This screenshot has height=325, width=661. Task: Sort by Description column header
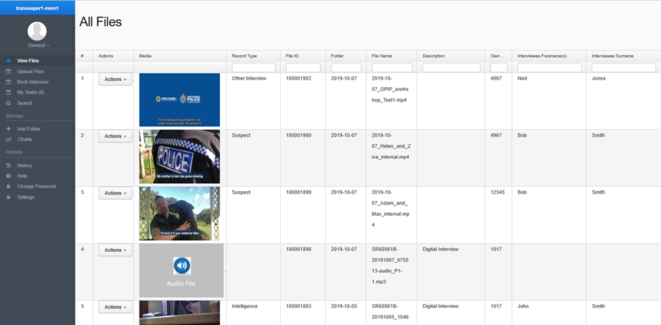point(434,56)
